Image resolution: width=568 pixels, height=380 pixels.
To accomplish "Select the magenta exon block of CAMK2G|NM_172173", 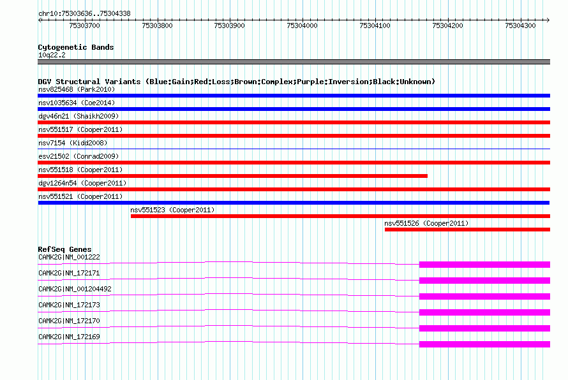I will [x=484, y=312].
